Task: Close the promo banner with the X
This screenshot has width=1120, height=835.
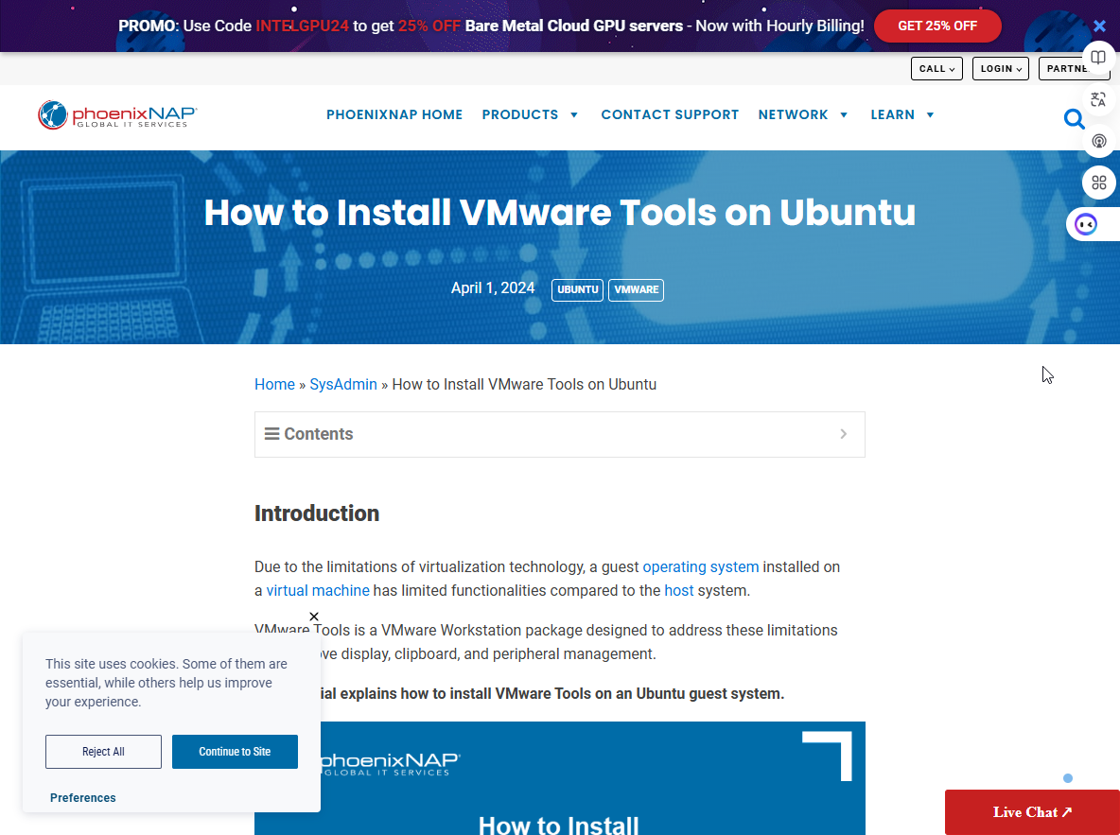Action: pyautogui.click(x=1099, y=26)
